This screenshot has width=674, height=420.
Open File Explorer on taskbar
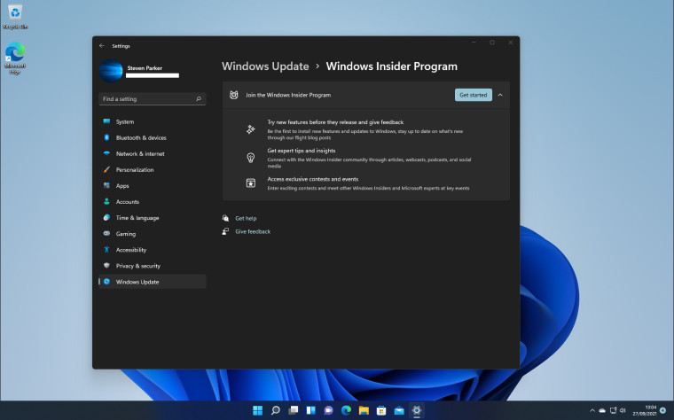[364, 410]
